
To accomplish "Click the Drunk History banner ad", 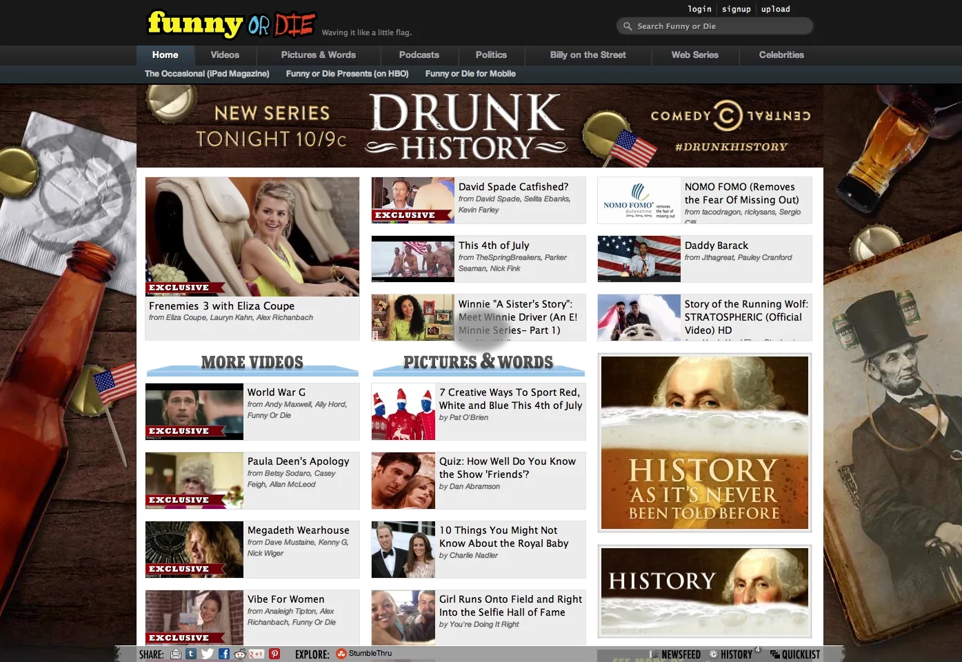I will click(x=480, y=126).
